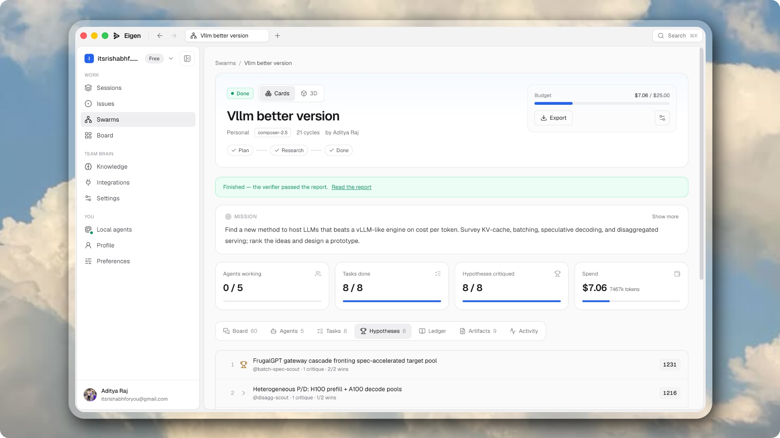
Task: Click the Agents working people icon
Action: pyautogui.click(x=318, y=274)
